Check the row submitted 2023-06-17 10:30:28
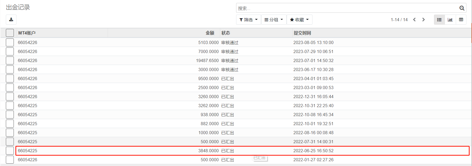This screenshot has height=166, width=472. (10, 69)
